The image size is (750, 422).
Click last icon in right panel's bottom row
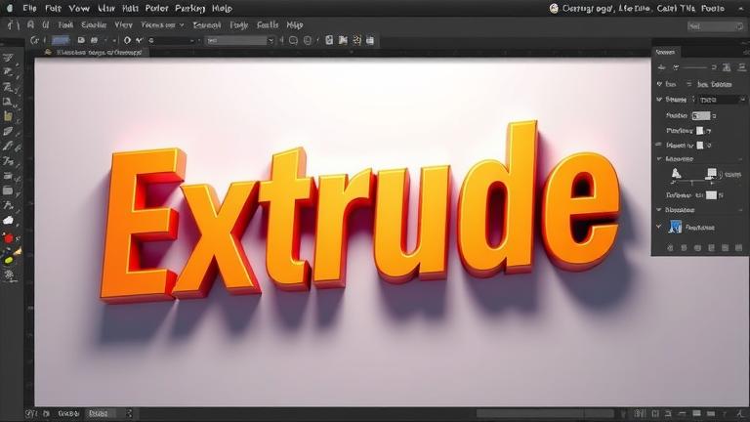739,248
